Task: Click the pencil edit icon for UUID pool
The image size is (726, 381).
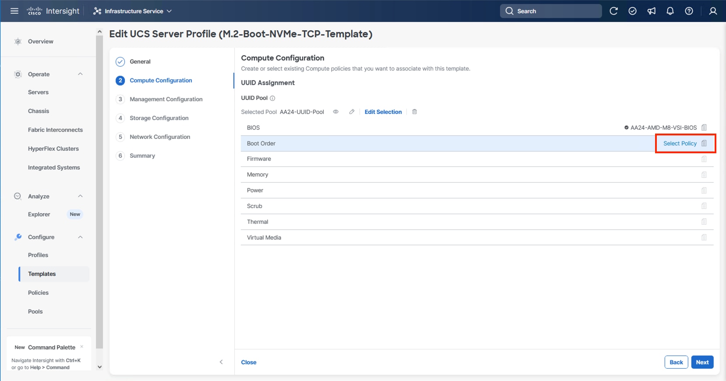Action: [x=352, y=112]
